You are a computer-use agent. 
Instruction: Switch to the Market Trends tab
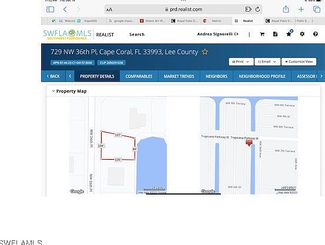pyautogui.click(x=179, y=76)
